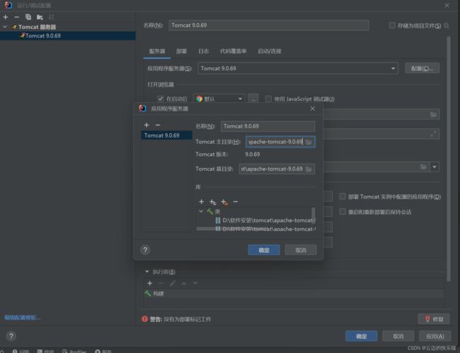Select second library path row

click(x=265, y=229)
